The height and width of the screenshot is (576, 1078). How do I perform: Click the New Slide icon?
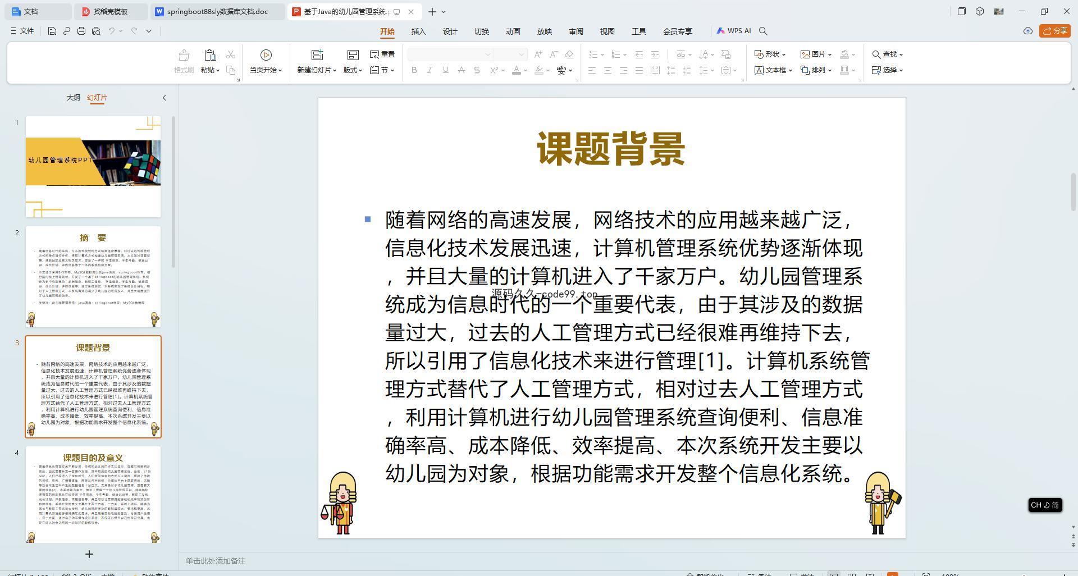[x=317, y=54]
